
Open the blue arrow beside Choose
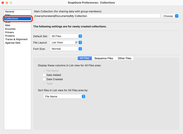coord(177,16)
